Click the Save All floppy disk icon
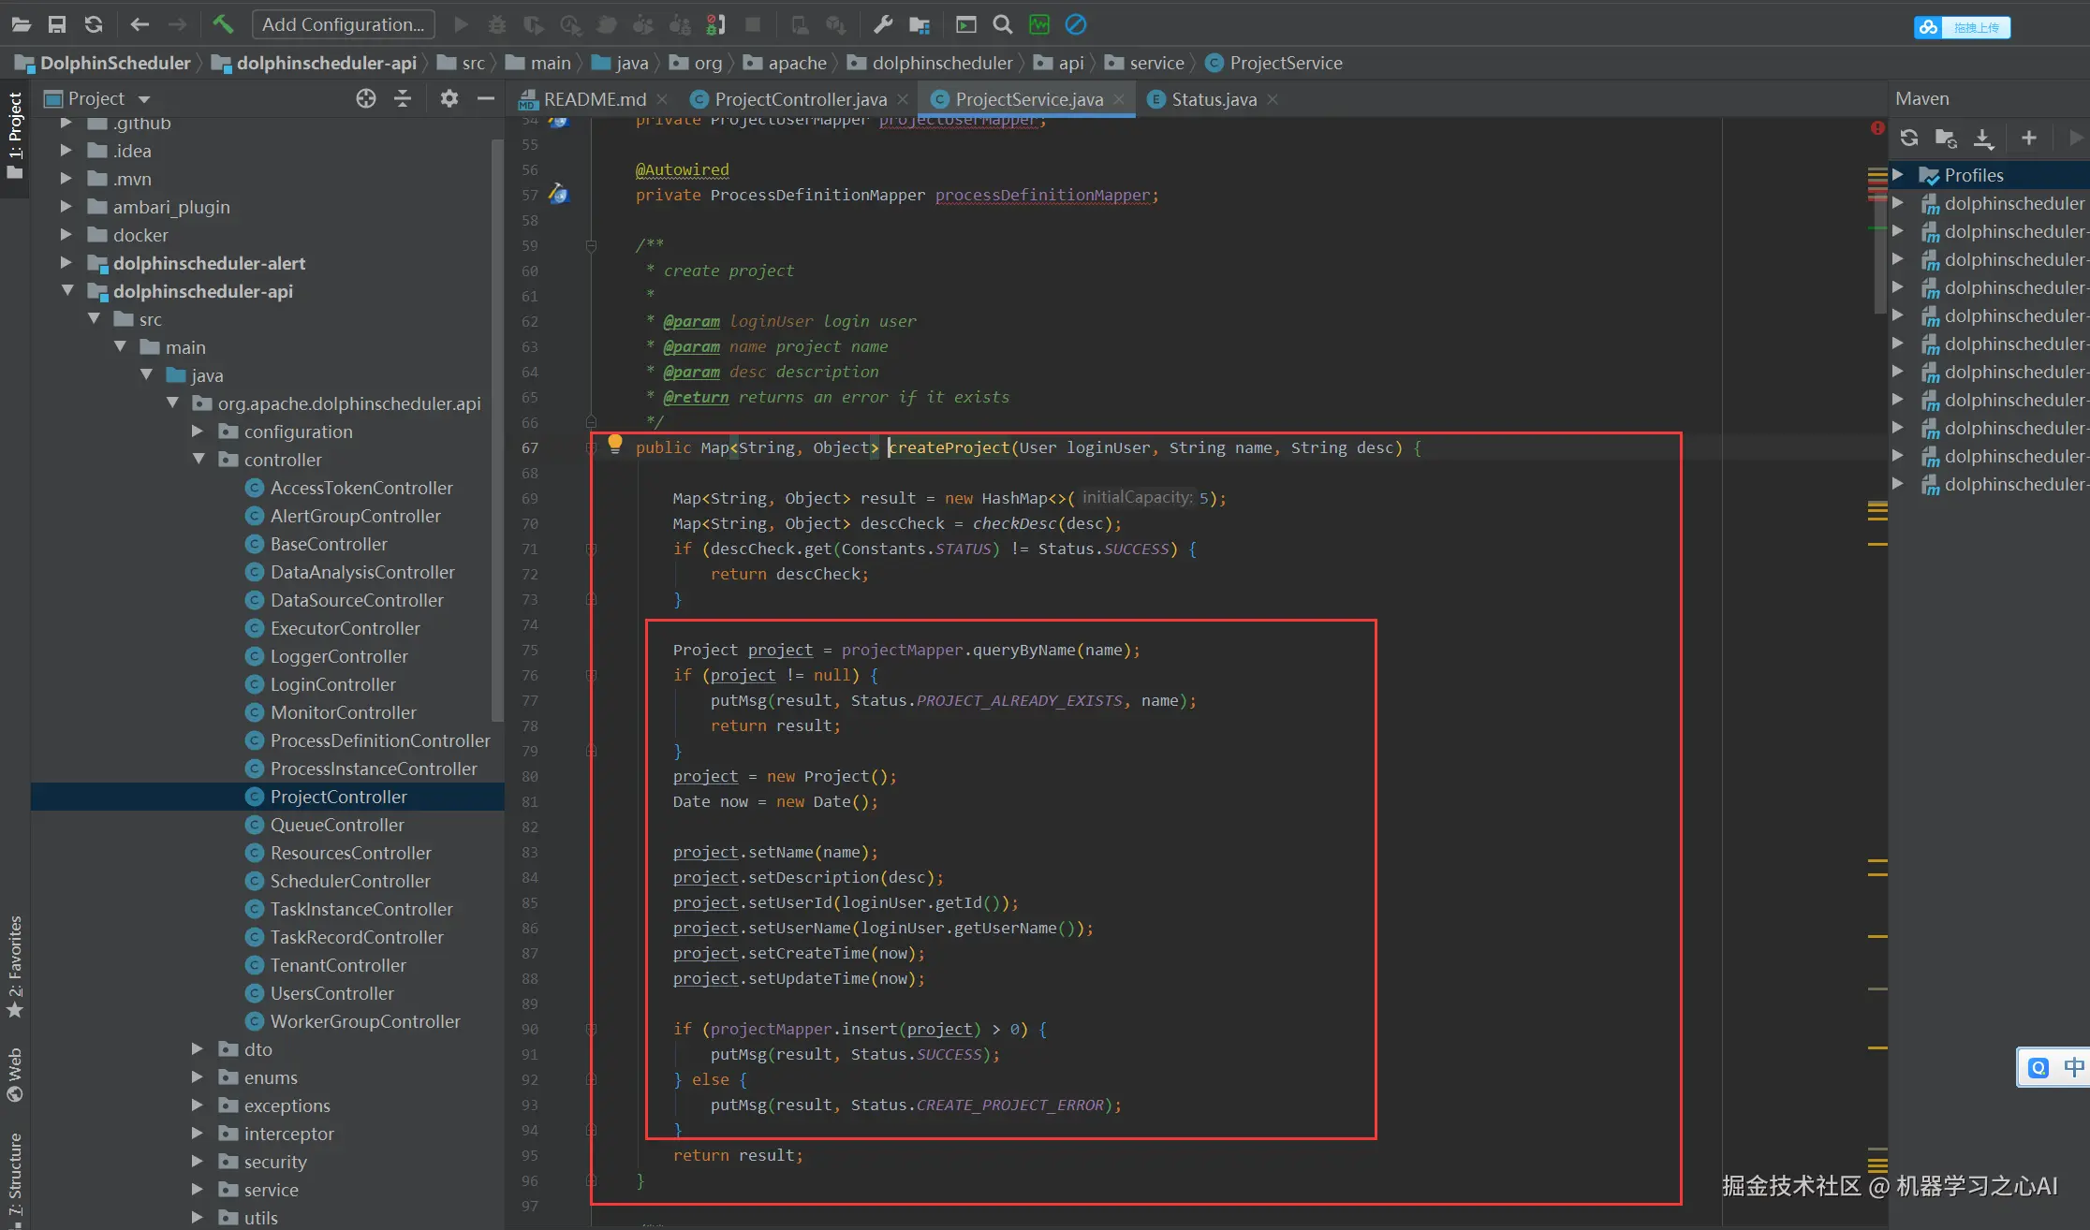Screen dimensions: 2090x1230 point(57,24)
